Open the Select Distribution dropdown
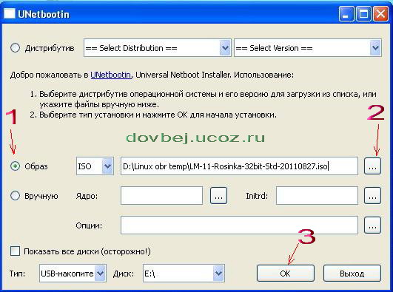The height and width of the screenshot is (292, 393). pos(158,47)
